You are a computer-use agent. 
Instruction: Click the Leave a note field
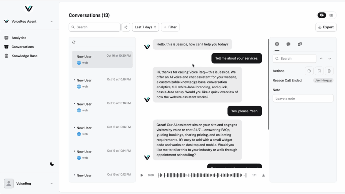point(303,98)
